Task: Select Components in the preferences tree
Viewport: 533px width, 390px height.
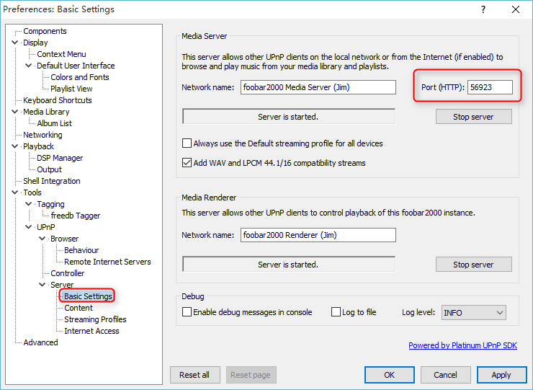Action: pyautogui.click(x=45, y=31)
